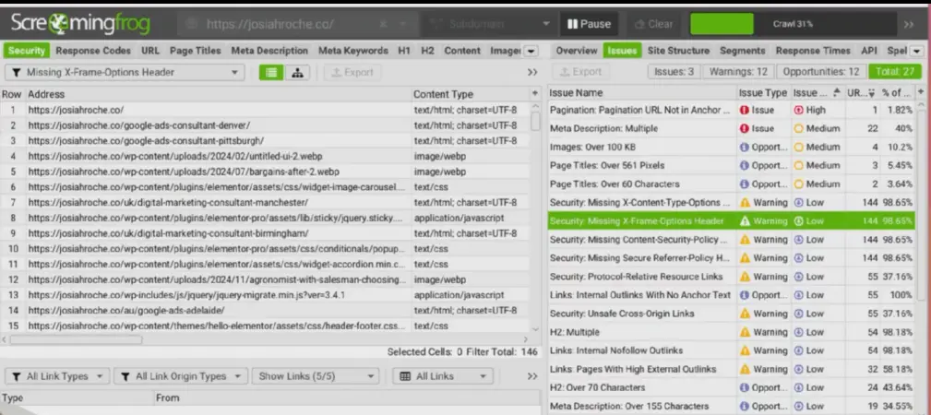The width and height of the screenshot is (931, 415).
Task: Select the Total: 27 filter button
Action: 895,72
